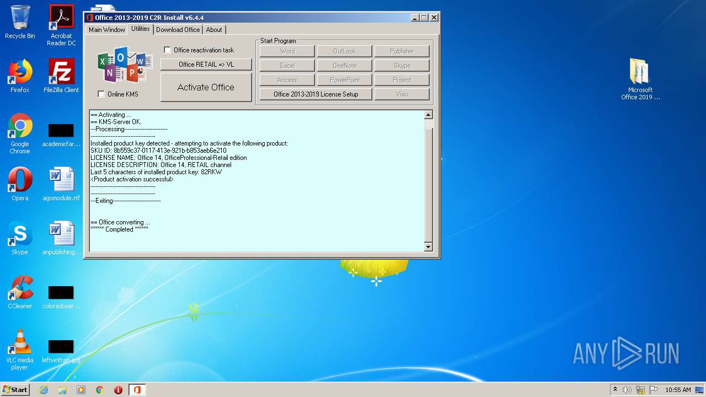The height and width of the screenshot is (397, 706).
Task: Click the log scrollbar down arrow
Action: pyautogui.click(x=429, y=247)
